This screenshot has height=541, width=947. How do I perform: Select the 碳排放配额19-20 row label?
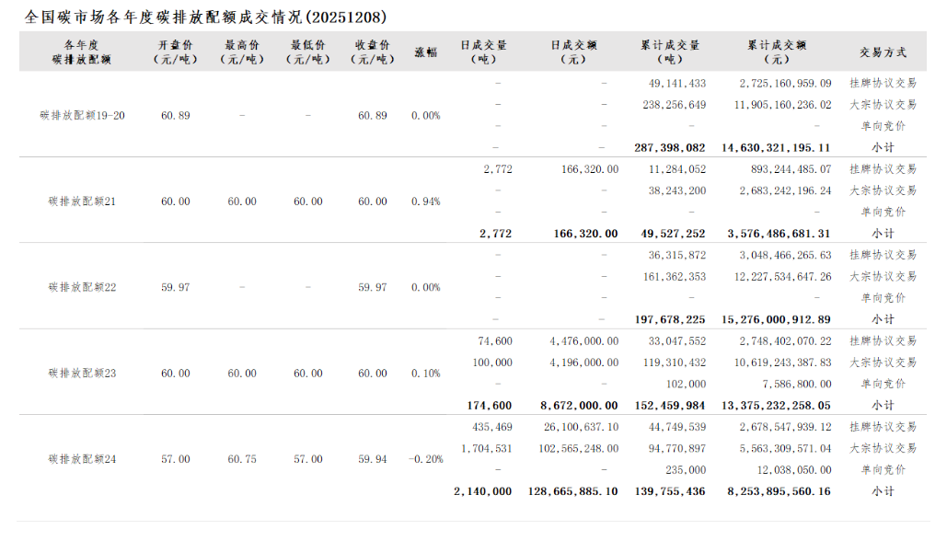pyautogui.click(x=83, y=116)
